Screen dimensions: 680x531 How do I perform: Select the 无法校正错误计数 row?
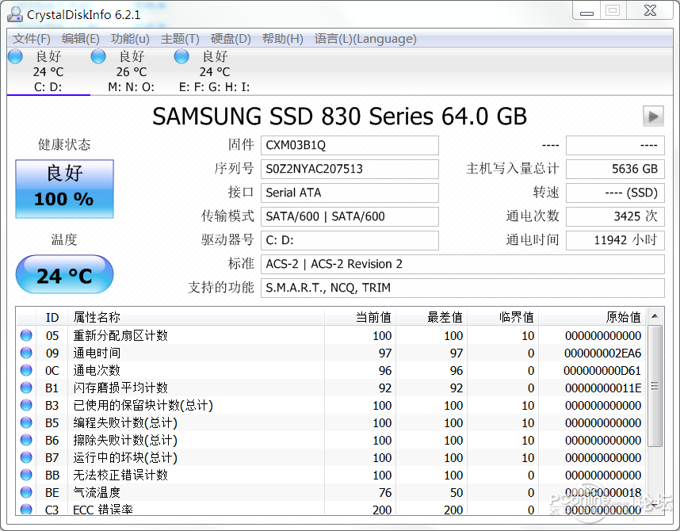(x=331, y=475)
